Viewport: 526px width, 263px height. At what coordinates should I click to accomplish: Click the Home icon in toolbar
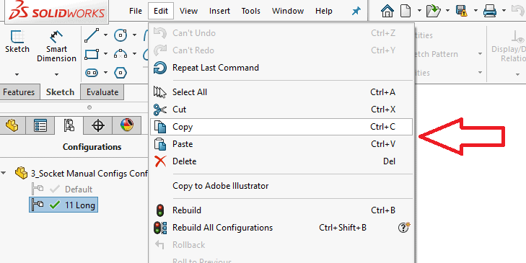tap(387, 11)
